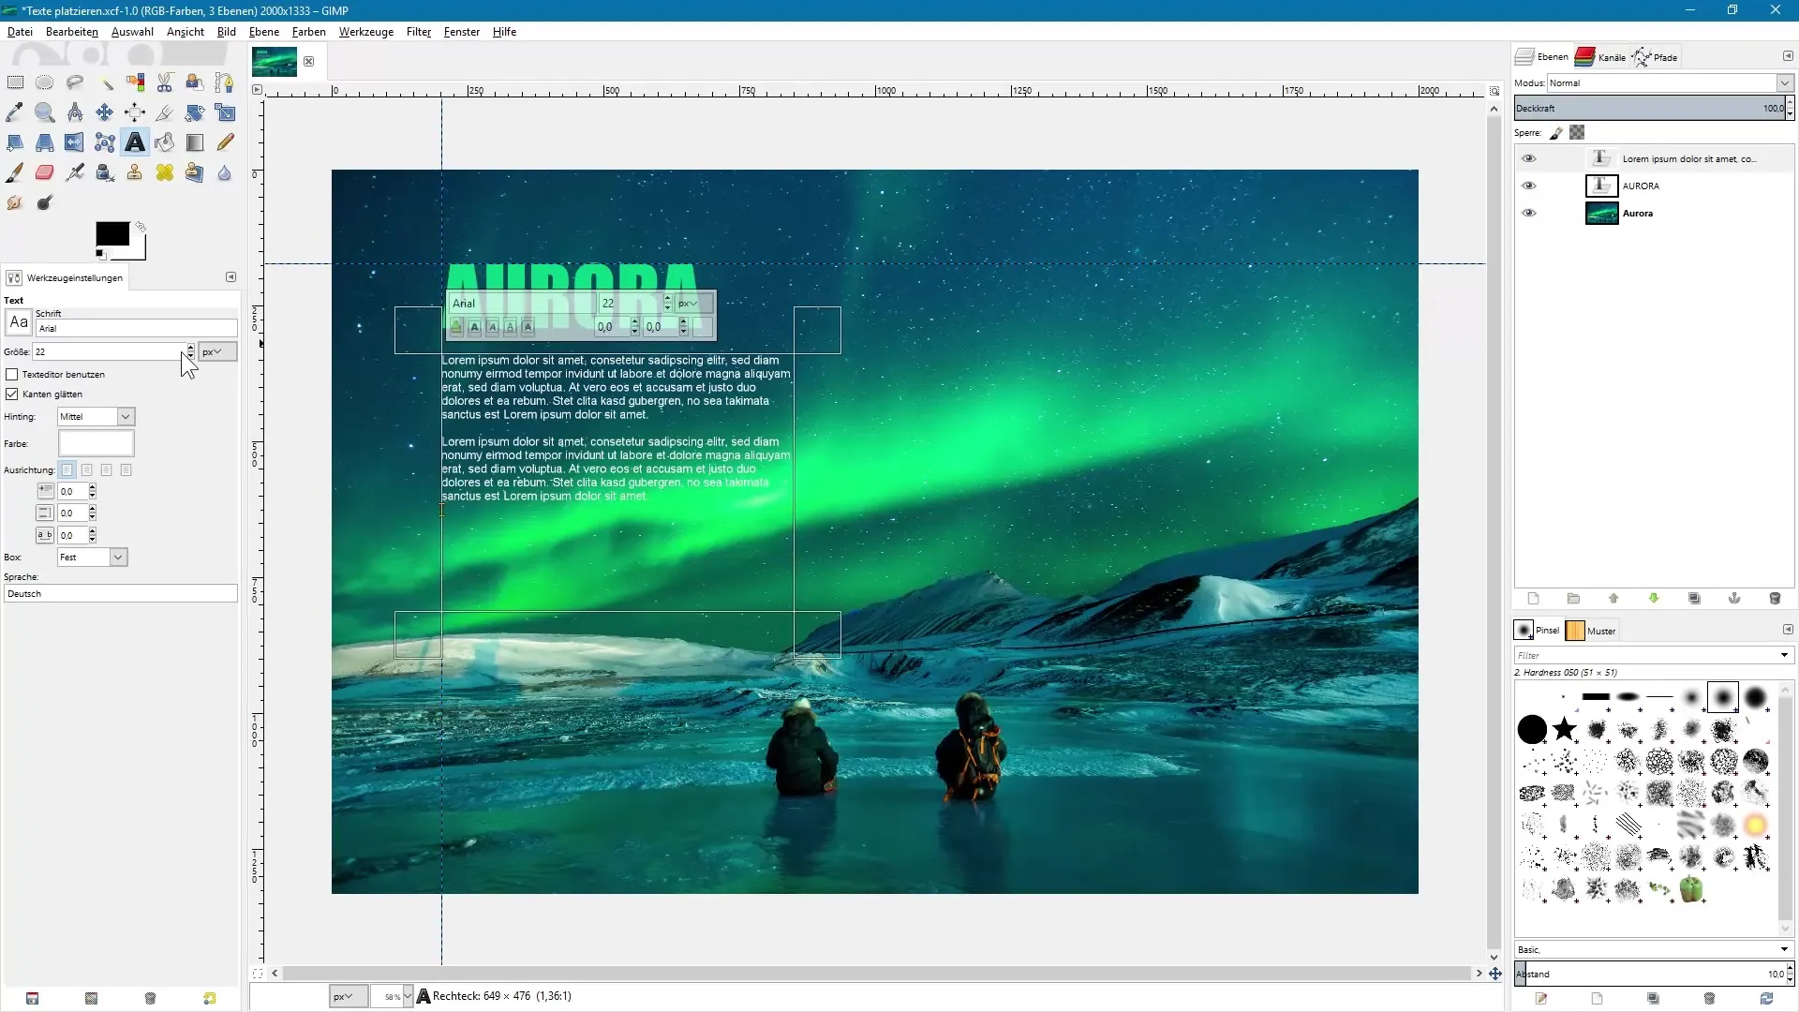Switch to the Kanäle tab
Viewport: 1799px width, 1012px height.
tap(1601, 56)
